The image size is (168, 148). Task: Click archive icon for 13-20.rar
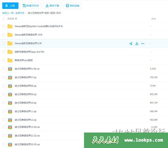pos(10,127)
